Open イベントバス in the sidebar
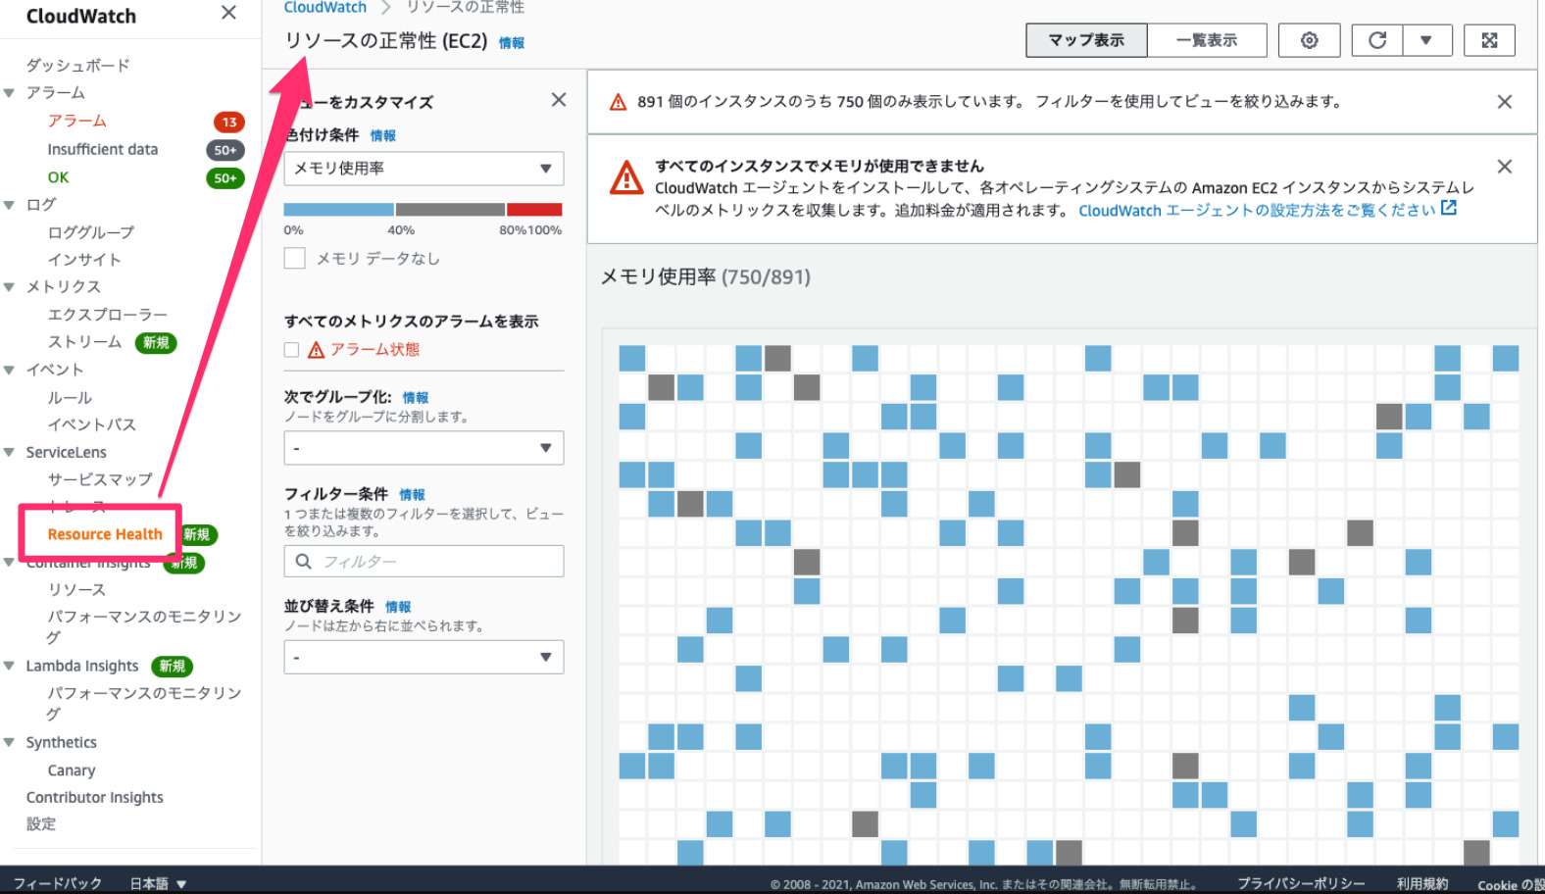Image resolution: width=1545 pixels, height=894 pixels. point(92,424)
